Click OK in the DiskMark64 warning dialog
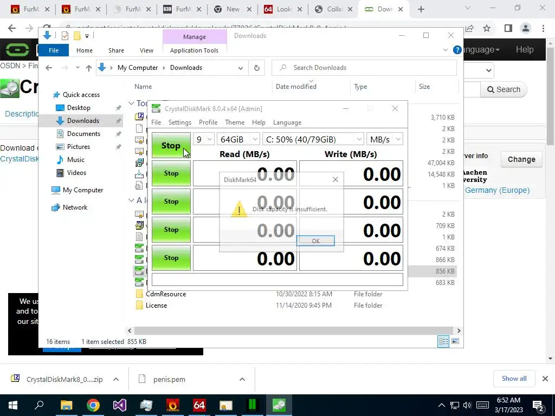This screenshot has width=555, height=416. pos(315,240)
